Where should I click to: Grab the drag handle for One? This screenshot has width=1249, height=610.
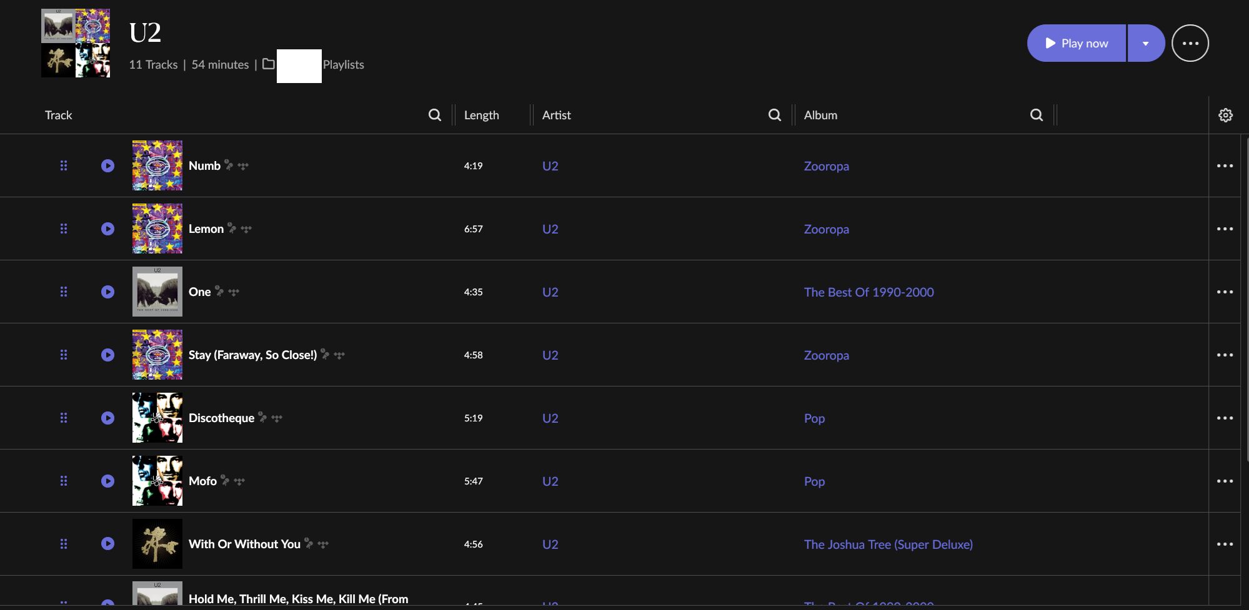(x=64, y=292)
